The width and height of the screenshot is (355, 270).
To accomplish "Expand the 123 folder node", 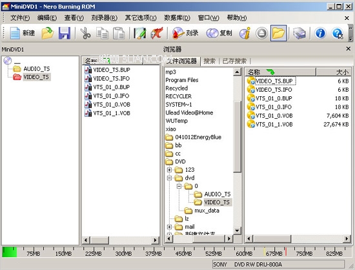I will coord(169,170).
